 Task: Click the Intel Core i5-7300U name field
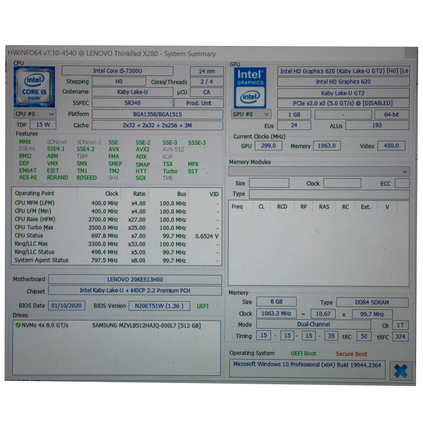point(118,71)
